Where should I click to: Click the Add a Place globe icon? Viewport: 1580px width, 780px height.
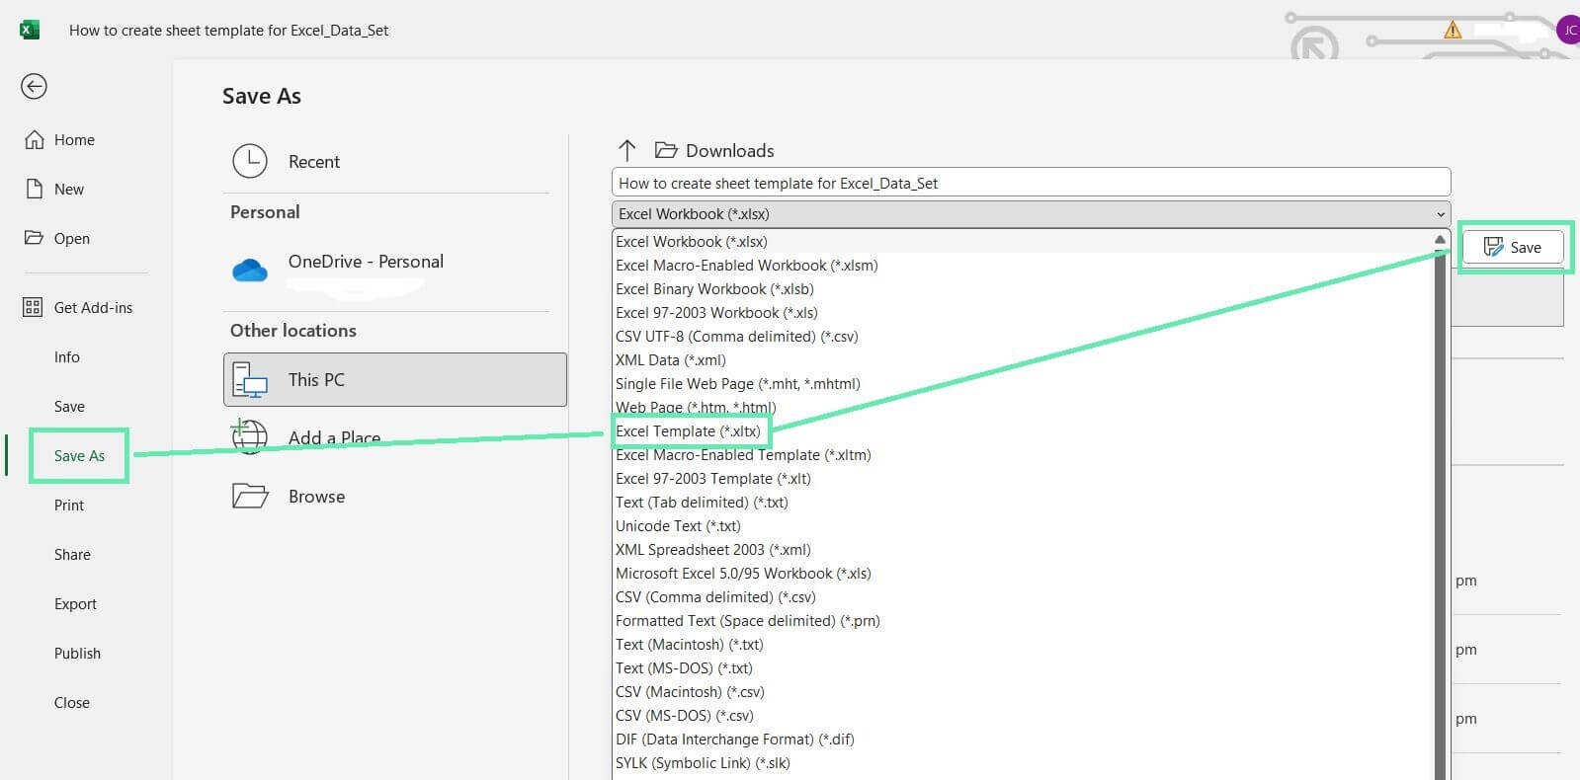(x=250, y=436)
